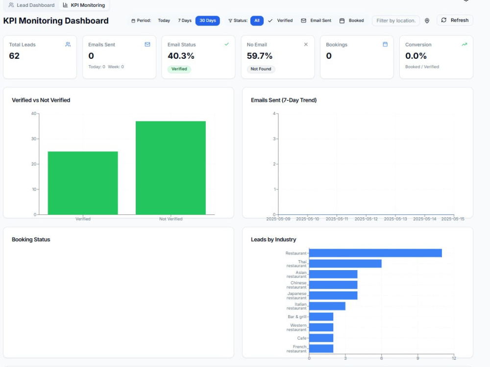
Task: Click the 2025-05-12 axis label
Action: (x=366, y=219)
